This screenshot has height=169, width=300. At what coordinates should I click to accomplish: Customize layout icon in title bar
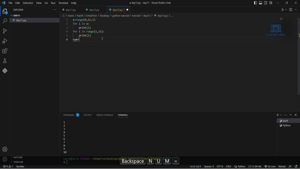pos(271,3)
